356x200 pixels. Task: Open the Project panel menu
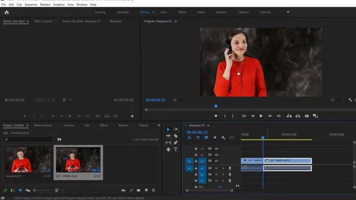27,126
